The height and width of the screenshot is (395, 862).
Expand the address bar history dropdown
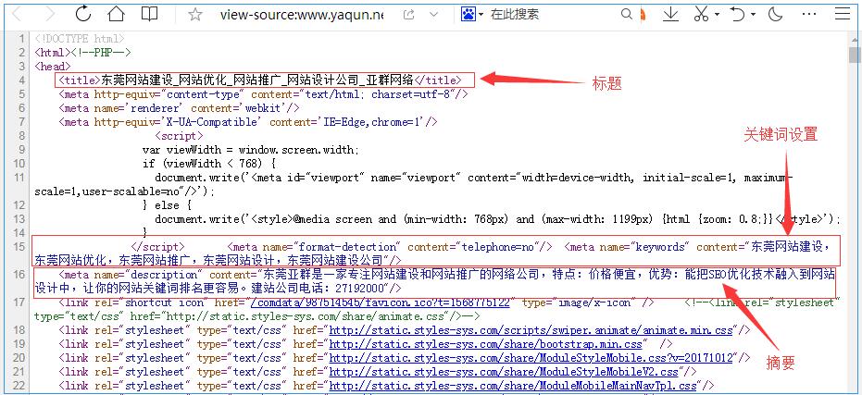433,15
